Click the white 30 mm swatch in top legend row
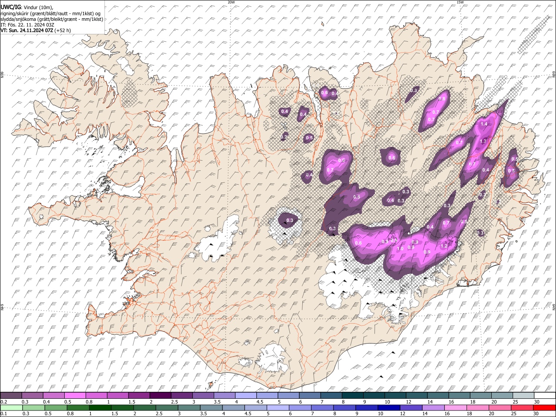This screenshot has height=417, width=556. (544, 395)
